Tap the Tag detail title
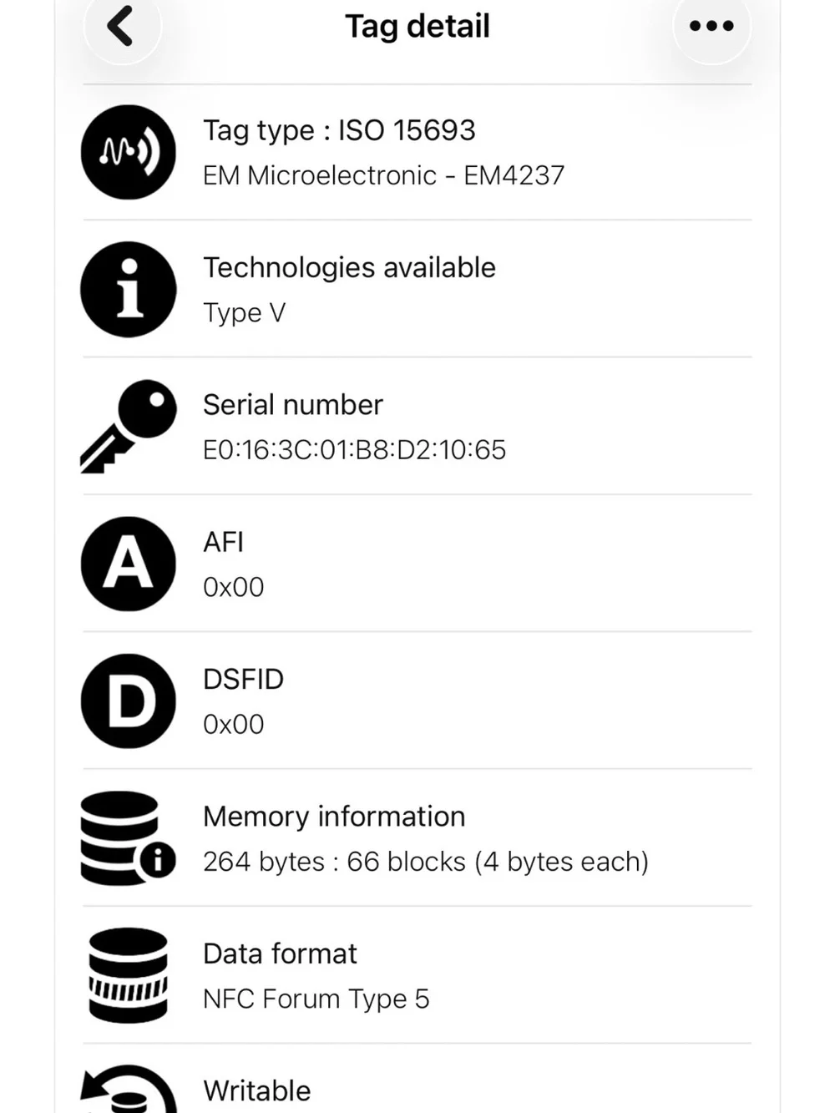835x1113 pixels. (x=417, y=26)
